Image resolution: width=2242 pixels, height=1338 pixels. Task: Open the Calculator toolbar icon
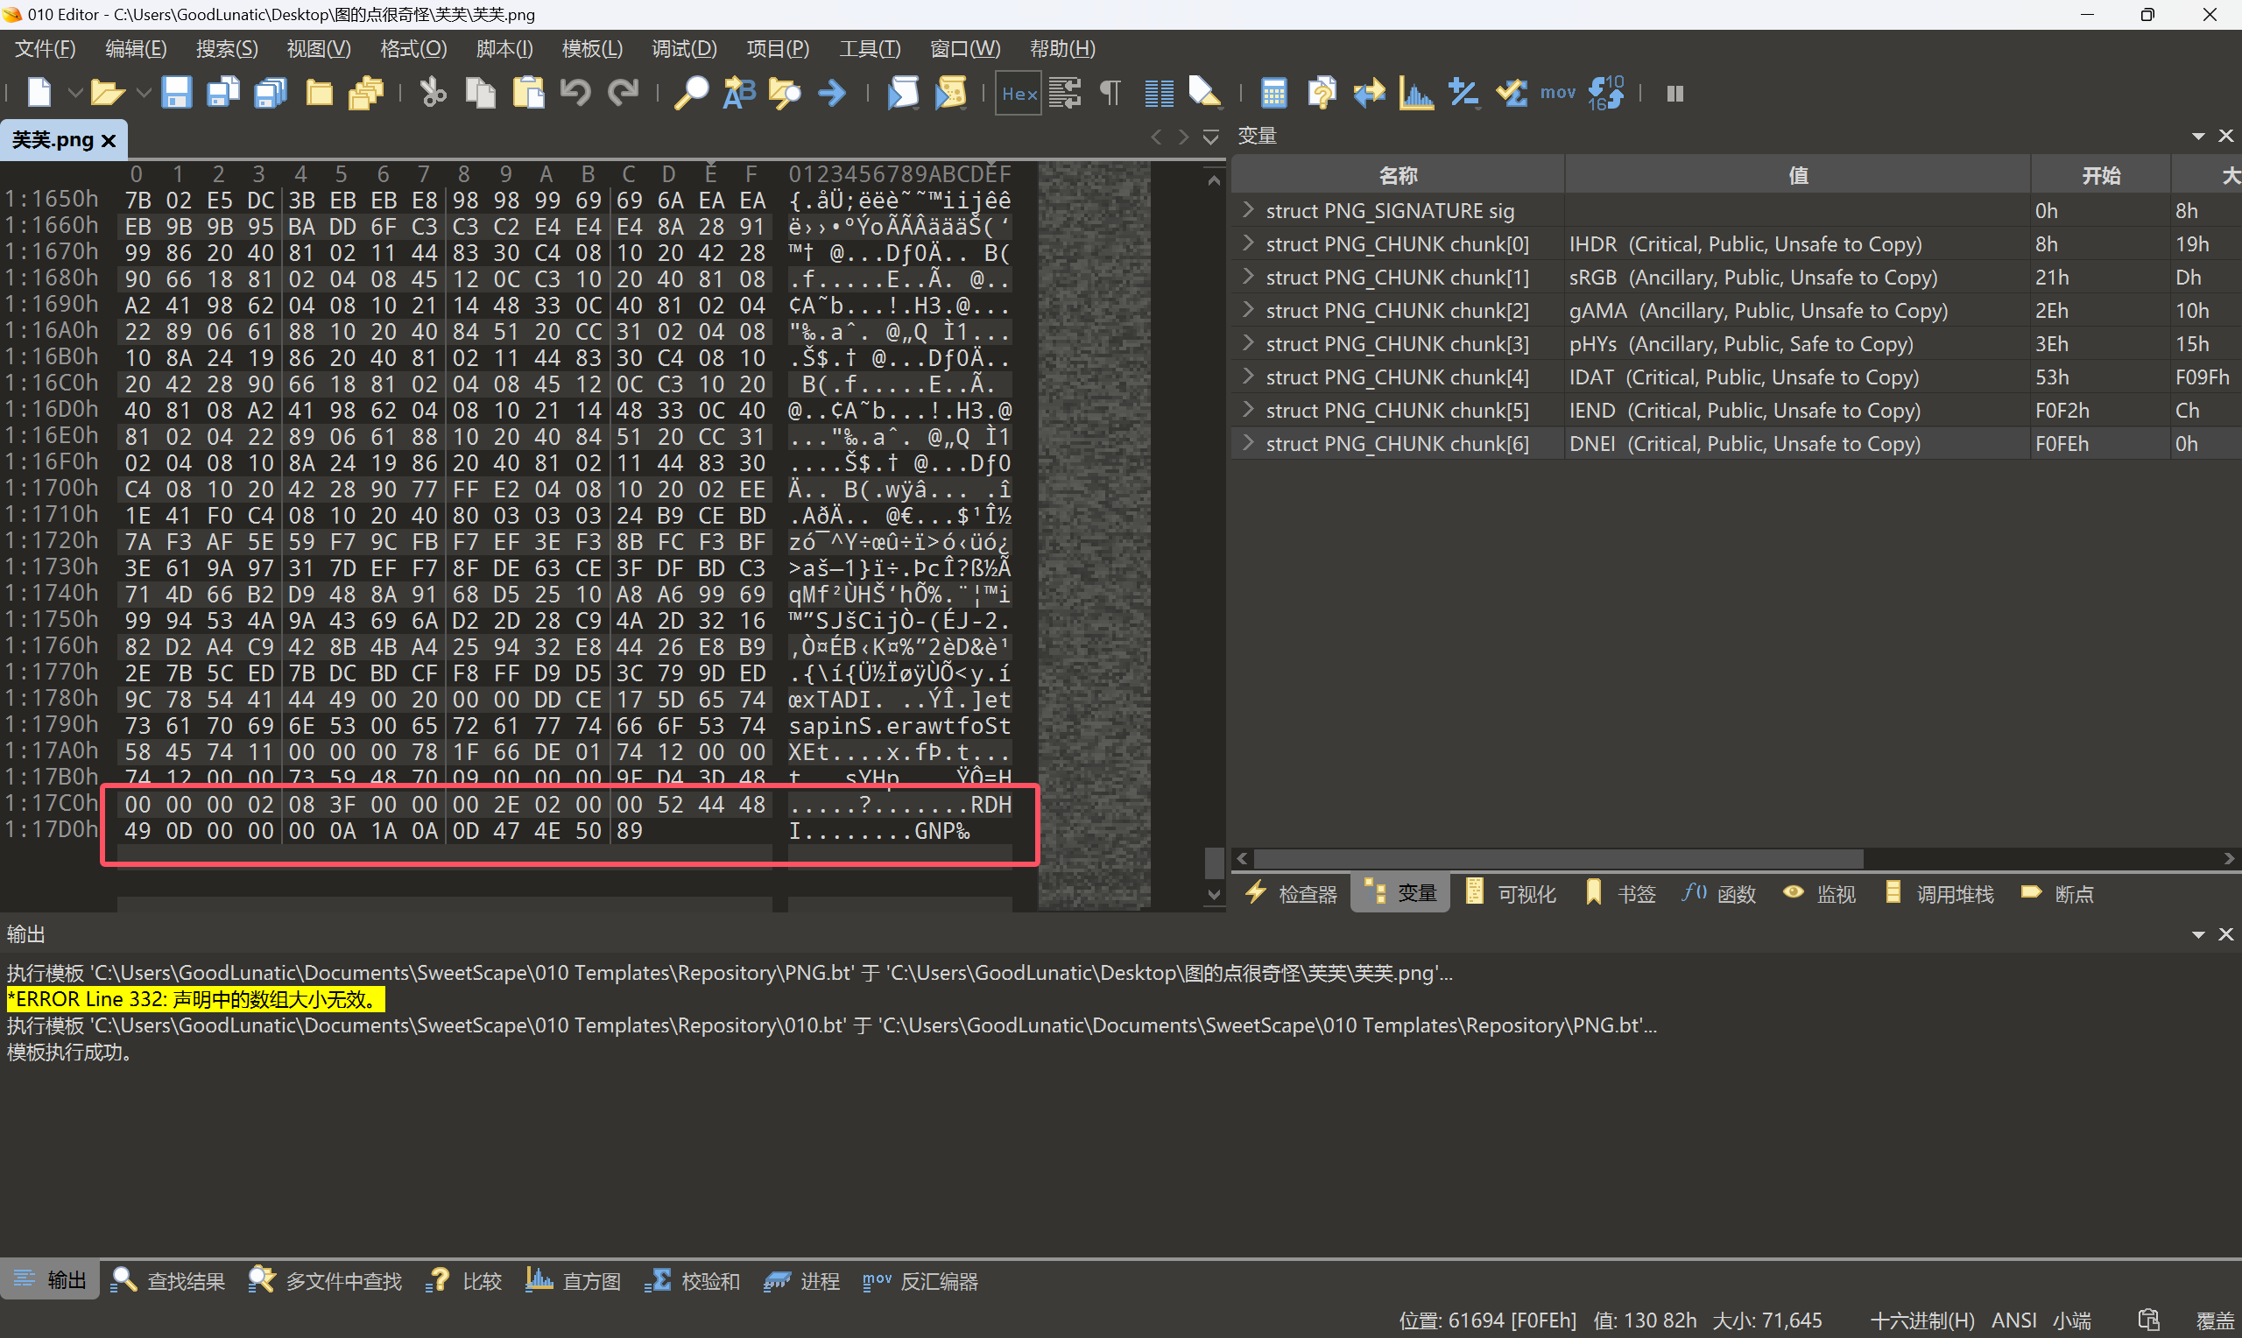(1273, 93)
